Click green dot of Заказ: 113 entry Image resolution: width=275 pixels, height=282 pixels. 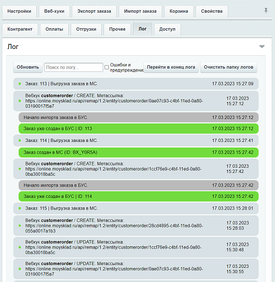pyautogui.click(x=20, y=84)
